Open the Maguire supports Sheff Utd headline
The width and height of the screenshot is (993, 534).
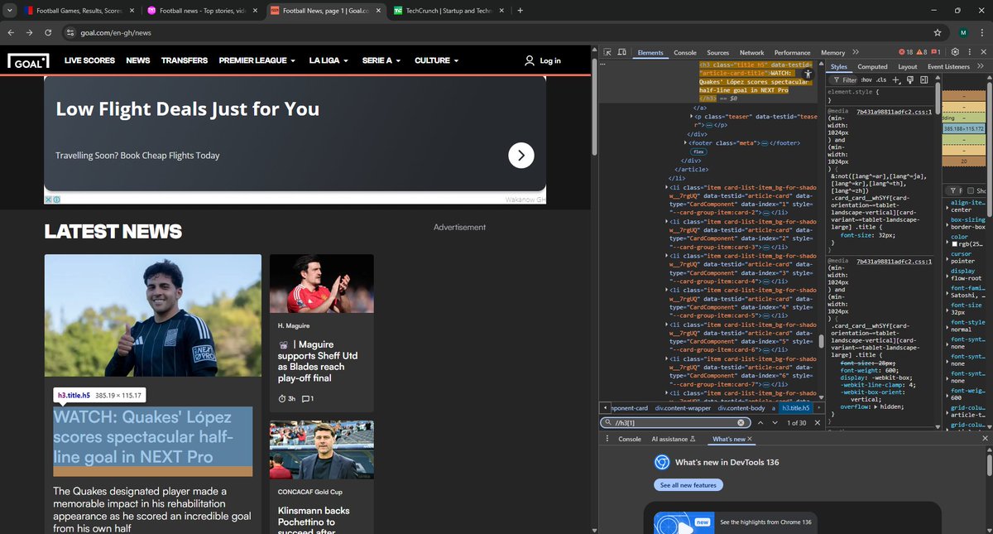coord(317,361)
